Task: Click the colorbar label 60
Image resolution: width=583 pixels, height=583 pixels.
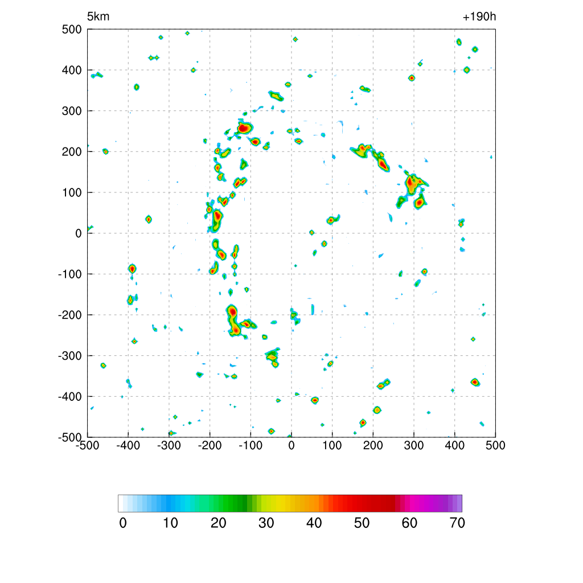Action: tap(409, 523)
